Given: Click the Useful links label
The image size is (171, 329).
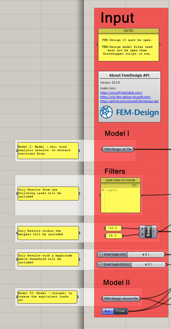Looking at the screenshot, I should [108, 88].
